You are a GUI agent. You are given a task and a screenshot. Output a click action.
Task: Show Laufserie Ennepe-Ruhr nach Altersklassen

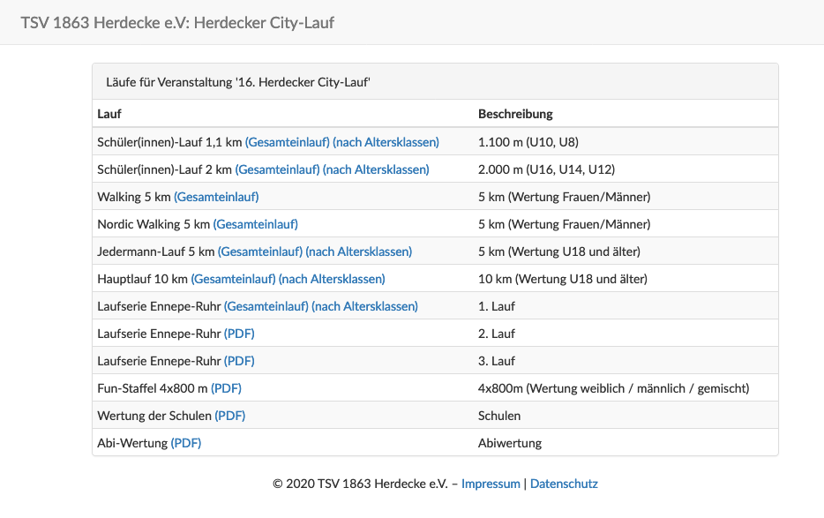364,305
